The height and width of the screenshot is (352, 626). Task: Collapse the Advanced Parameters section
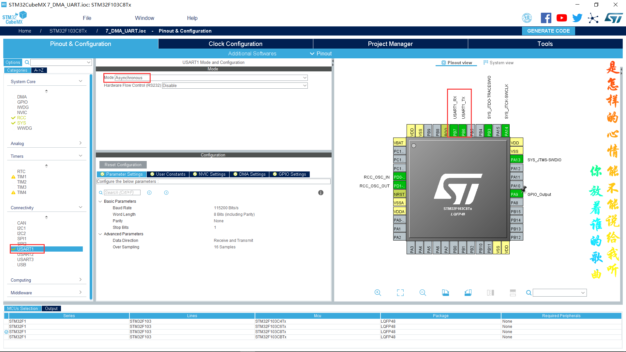(100, 234)
